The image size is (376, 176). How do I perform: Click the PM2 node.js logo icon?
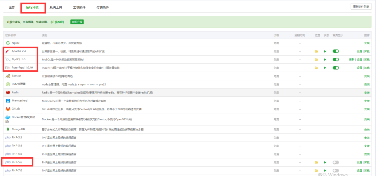(8, 84)
